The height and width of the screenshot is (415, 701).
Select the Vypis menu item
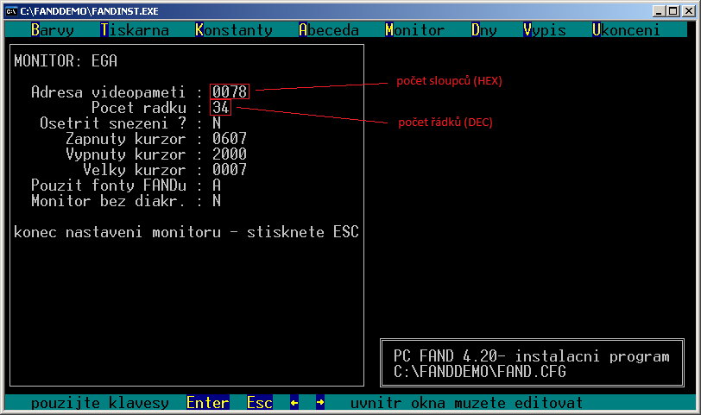tap(545, 30)
